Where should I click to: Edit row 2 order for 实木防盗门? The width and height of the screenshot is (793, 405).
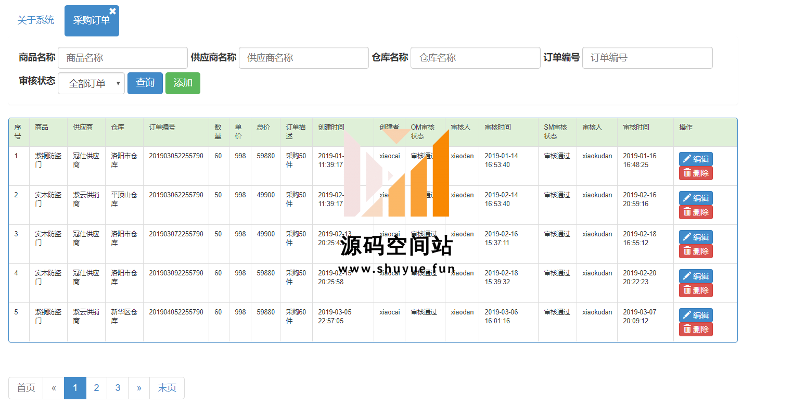point(695,198)
